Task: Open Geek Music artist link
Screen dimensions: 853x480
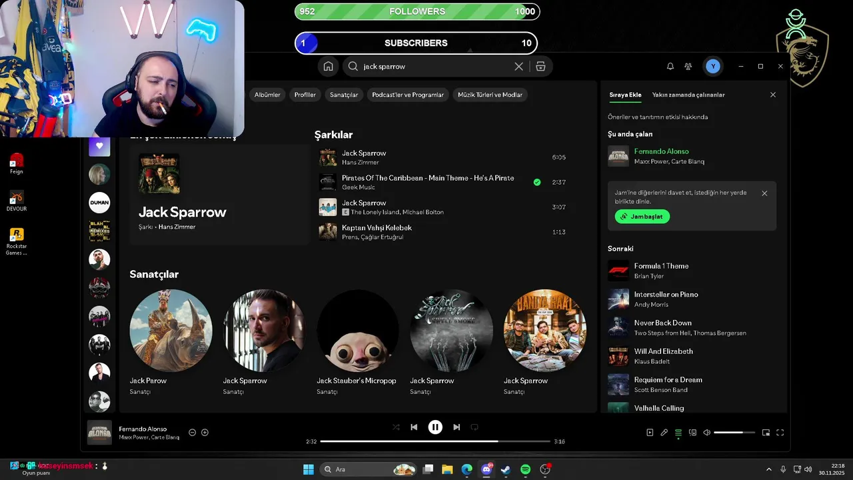Action: [359, 187]
